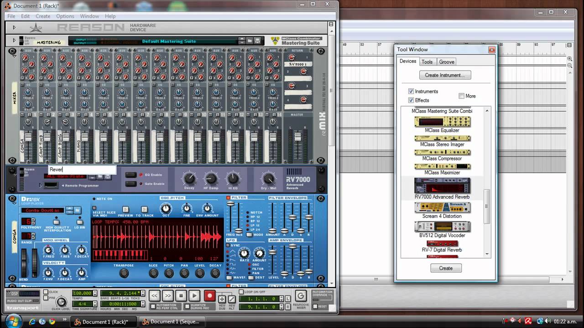584x328 pixels.
Task: Select the Scream 4 Distortion device thumbnail
Action: [x=442, y=207]
